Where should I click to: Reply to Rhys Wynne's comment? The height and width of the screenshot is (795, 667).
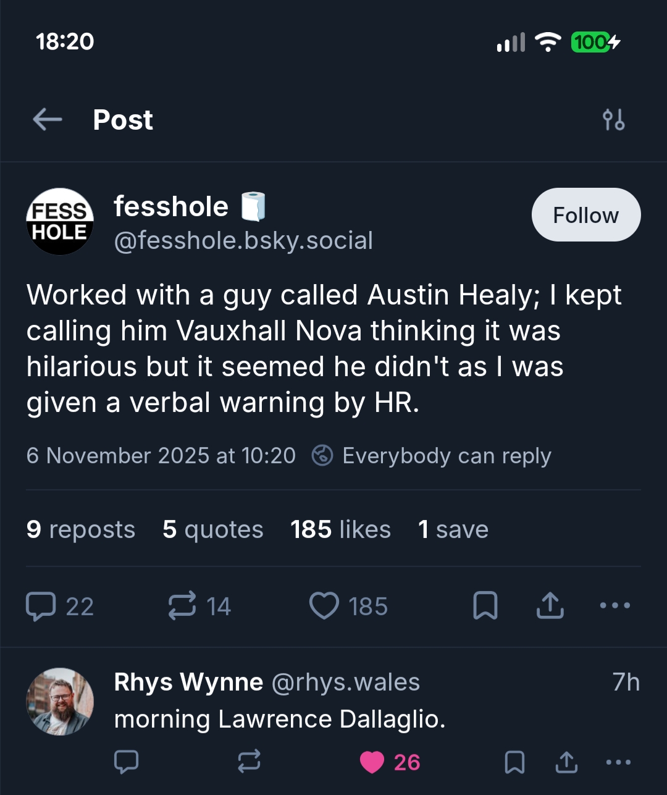[x=127, y=762]
